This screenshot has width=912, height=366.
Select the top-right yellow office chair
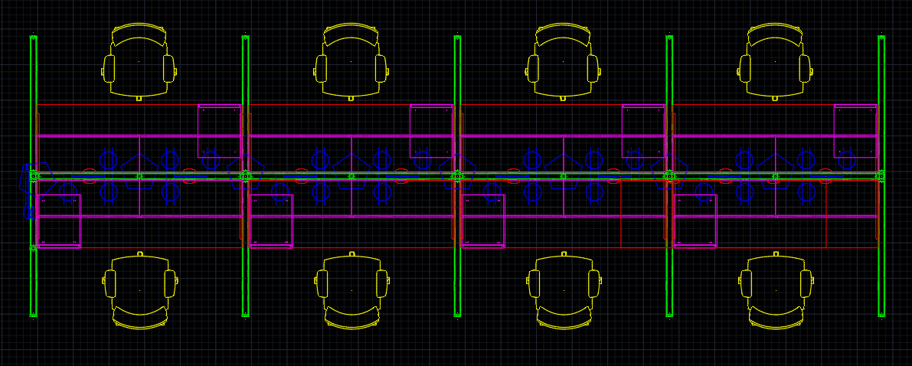tap(775, 62)
